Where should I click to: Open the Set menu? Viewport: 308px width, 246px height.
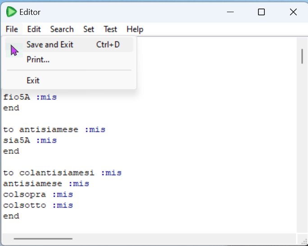(89, 29)
